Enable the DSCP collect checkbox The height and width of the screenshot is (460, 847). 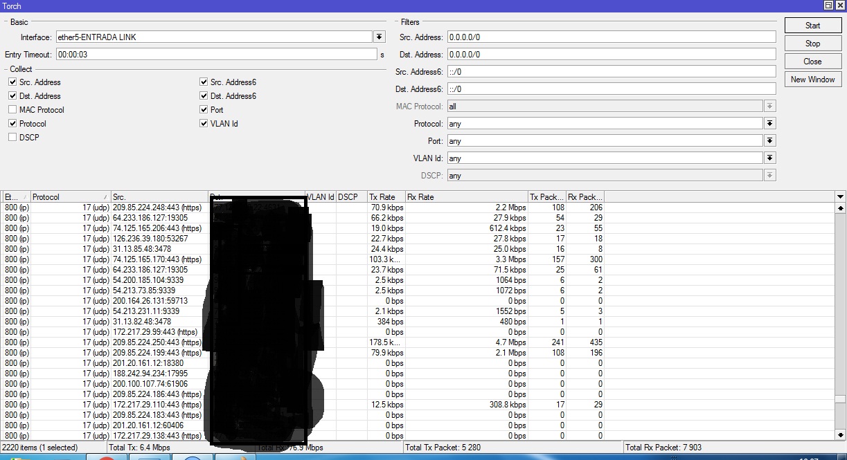click(x=12, y=138)
